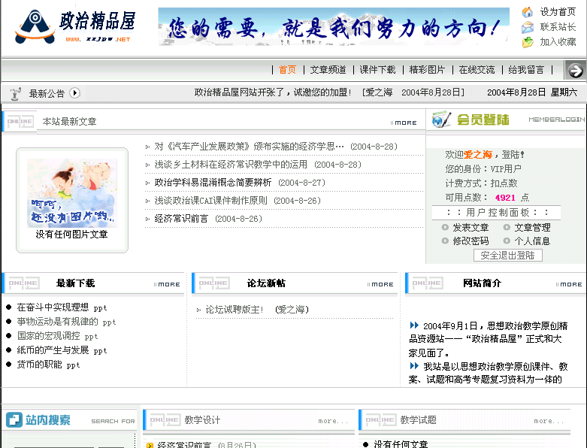Open the 文章频道 navigation menu

click(328, 70)
